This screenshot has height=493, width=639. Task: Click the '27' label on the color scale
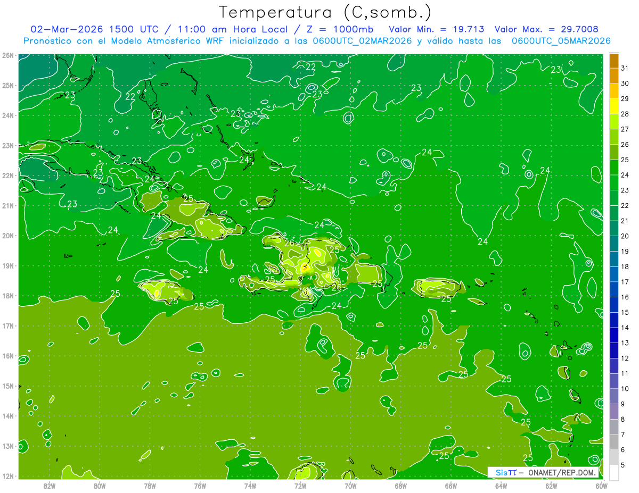click(625, 129)
